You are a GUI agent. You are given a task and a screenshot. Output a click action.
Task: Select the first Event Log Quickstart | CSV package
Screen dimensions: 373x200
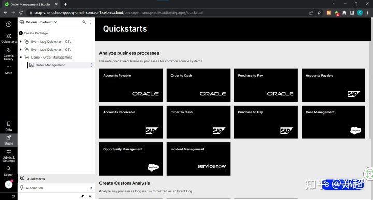pos(51,42)
